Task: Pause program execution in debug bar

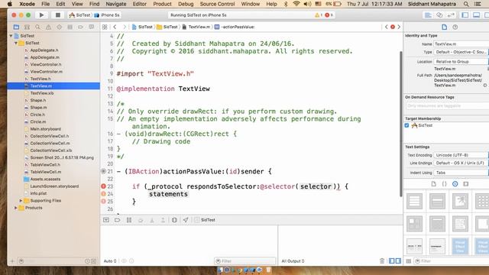Action: [129, 220]
